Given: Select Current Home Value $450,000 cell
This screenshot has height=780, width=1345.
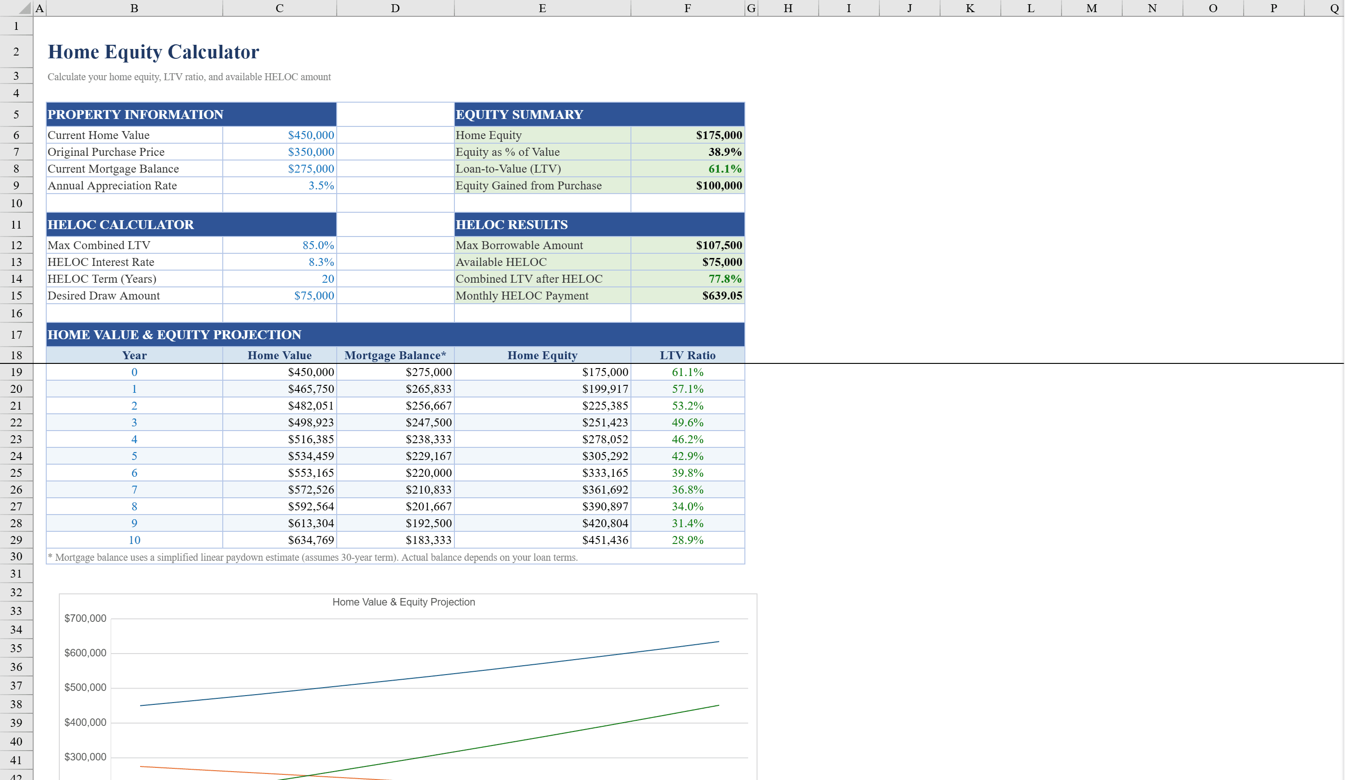Looking at the screenshot, I should click(280, 135).
